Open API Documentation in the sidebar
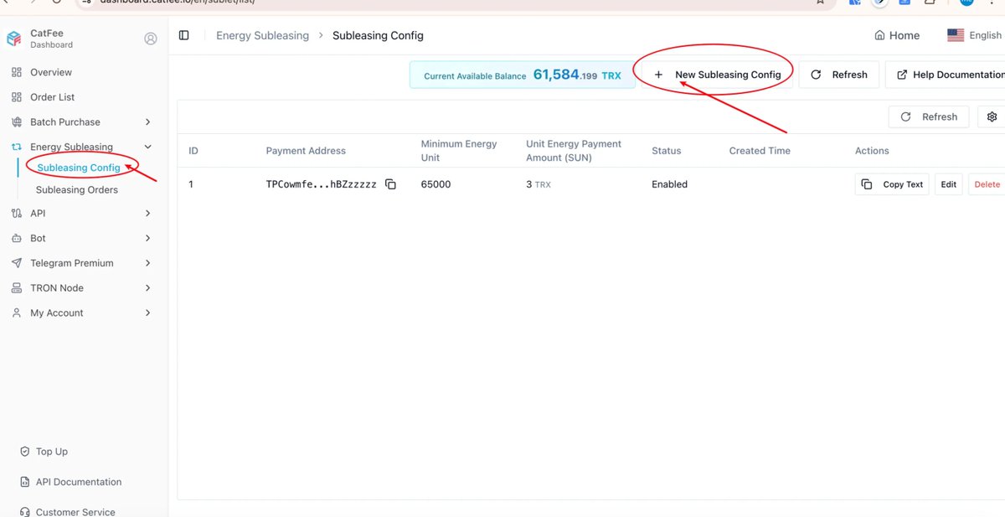Screen dimensions: 1005x517 [x=78, y=482]
